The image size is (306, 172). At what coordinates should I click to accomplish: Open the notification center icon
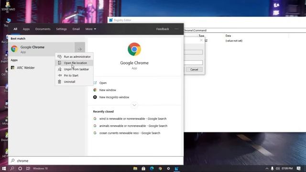click(x=298, y=169)
